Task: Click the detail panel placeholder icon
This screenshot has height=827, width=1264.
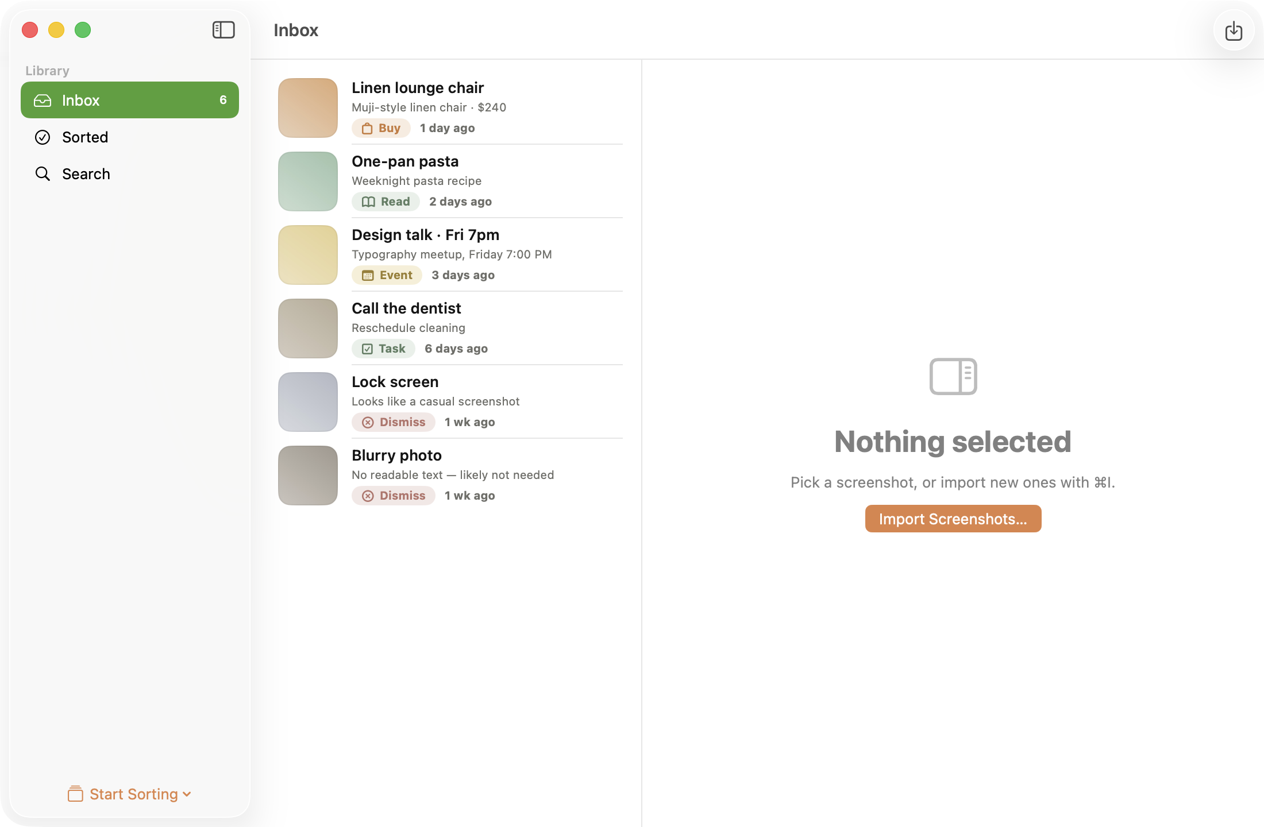Action: pyautogui.click(x=953, y=377)
